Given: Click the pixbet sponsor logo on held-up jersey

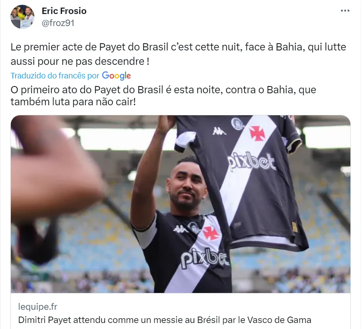Looking at the screenshot, I should point(251,162).
